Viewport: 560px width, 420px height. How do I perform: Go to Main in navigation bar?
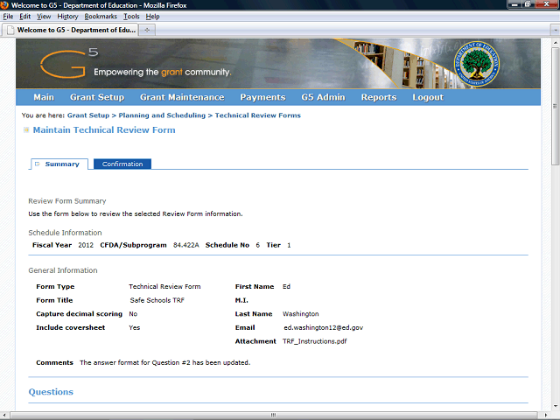click(x=44, y=97)
